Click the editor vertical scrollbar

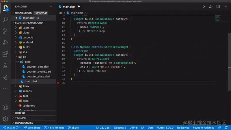tap(229, 62)
